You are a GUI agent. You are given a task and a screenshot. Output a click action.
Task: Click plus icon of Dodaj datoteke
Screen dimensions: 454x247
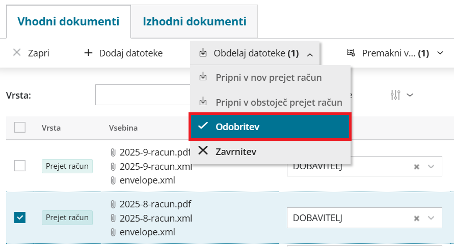(x=88, y=52)
